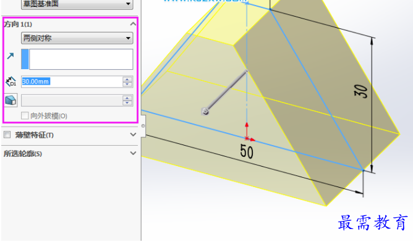Open the 两侧对称 end condition dropdown
Screen dimensions: 413x242
pos(77,38)
